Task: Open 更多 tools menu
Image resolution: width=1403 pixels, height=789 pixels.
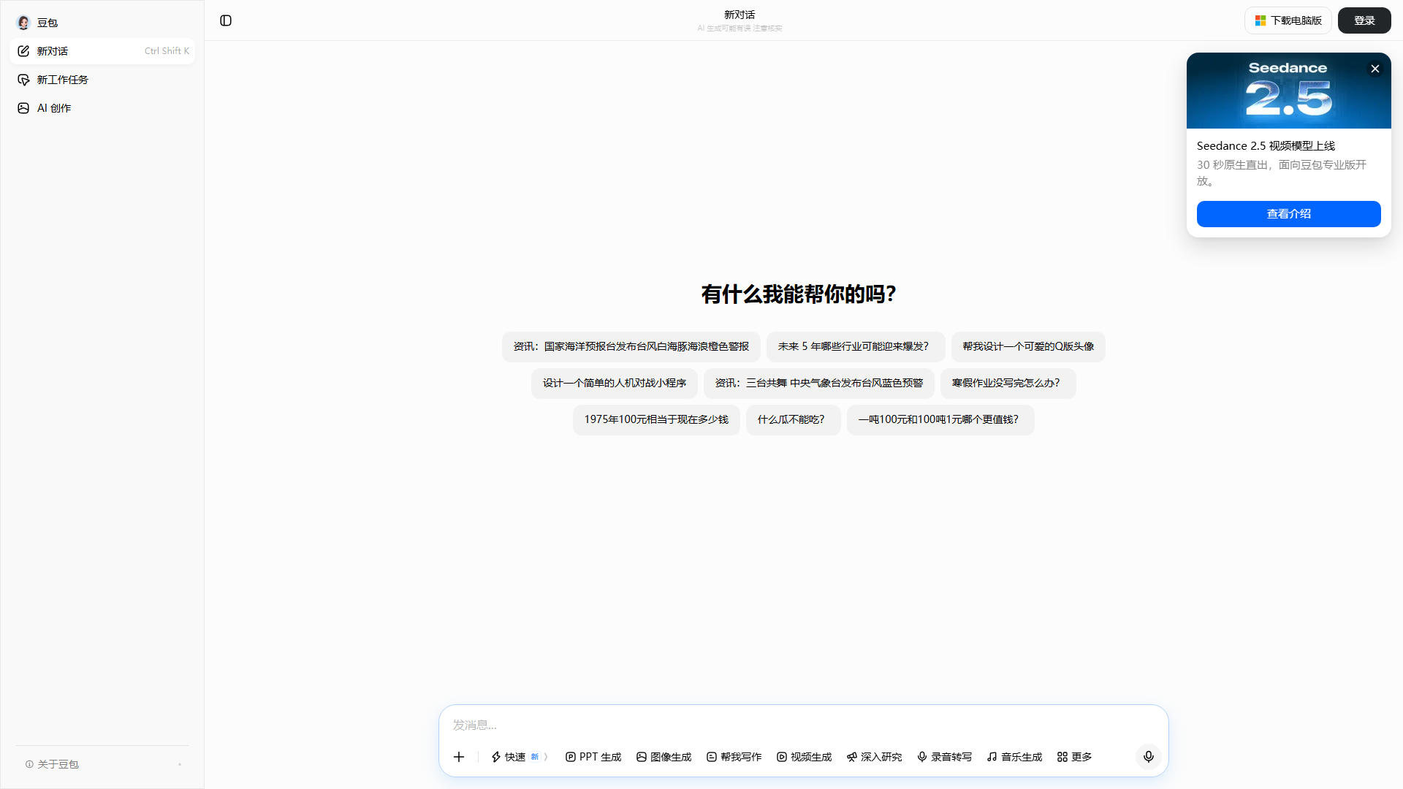Action: 1074,757
